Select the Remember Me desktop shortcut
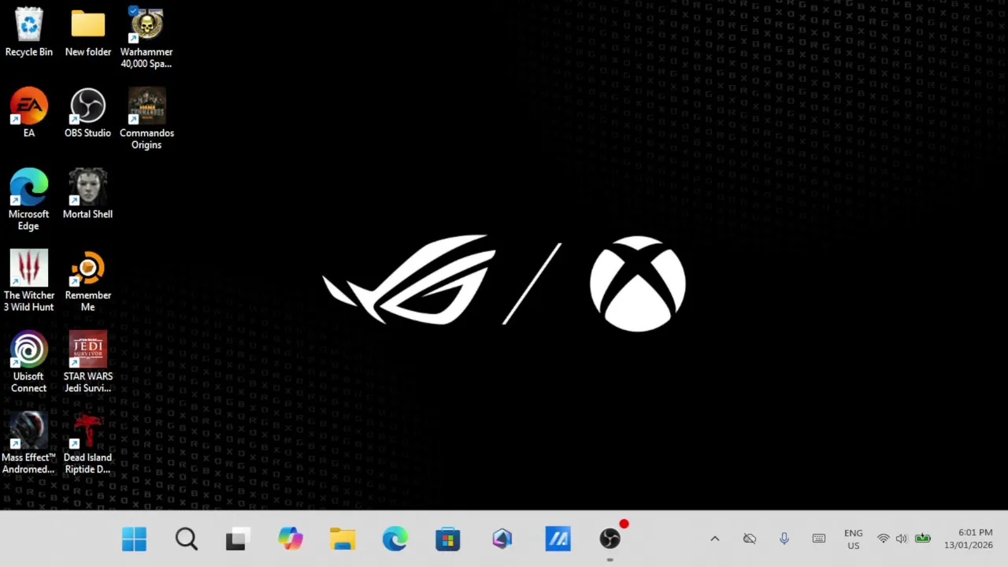1008x567 pixels. tap(88, 280)
